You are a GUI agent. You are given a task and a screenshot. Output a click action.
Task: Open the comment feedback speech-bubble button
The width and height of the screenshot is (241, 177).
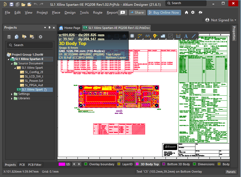click(x=123, y=12)
